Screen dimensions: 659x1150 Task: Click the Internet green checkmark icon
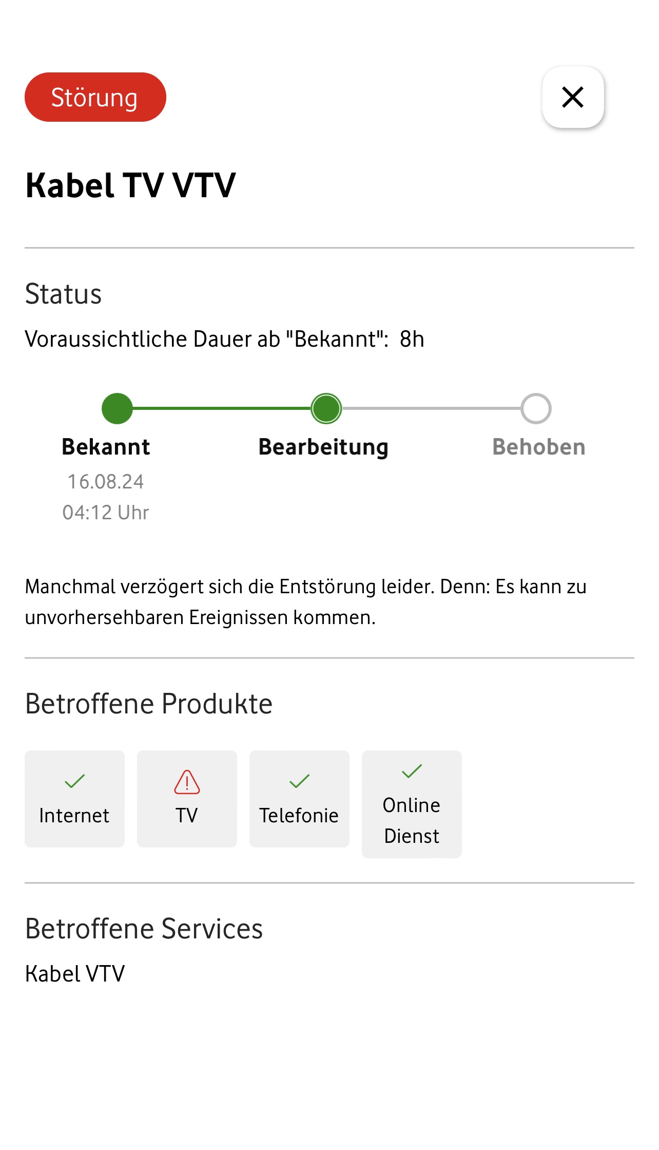pos(74,781)
